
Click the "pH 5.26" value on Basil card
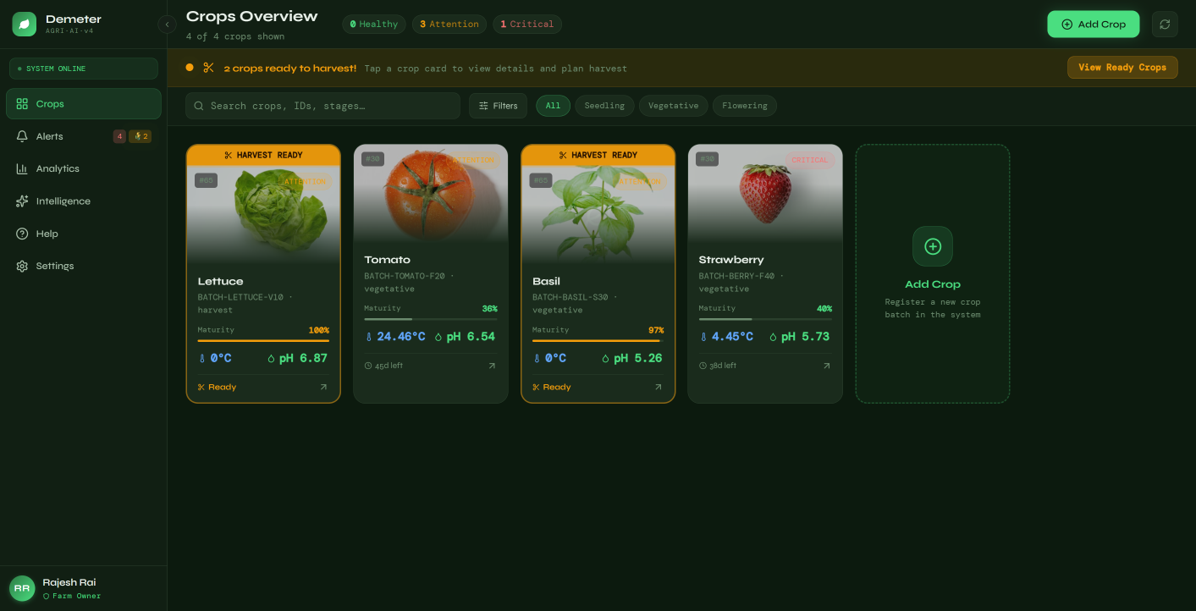tap(638, 358)
